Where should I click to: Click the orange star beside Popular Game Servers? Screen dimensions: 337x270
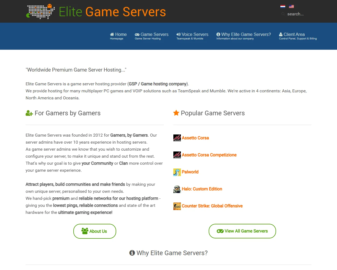point(176,113)
